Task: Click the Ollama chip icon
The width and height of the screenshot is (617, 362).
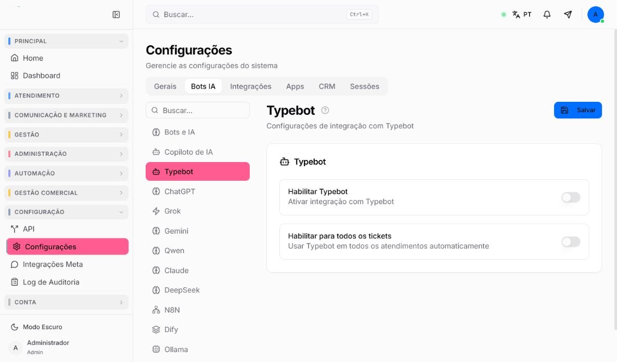Action: [156, 349]
